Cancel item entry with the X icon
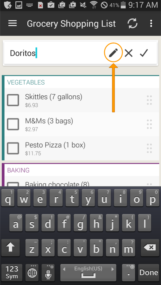Screen dimensions: 161x285 (x=129, y=53)
